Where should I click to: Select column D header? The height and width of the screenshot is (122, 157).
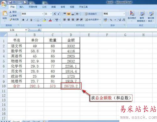point(71,35)
